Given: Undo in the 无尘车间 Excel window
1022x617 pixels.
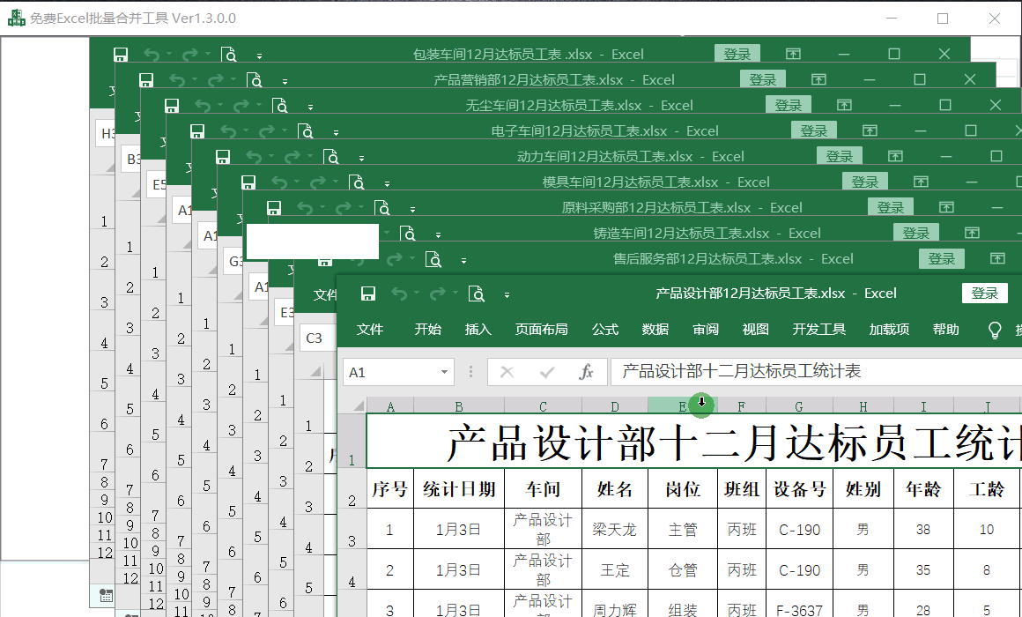Looking at the screenshot, I should tap(203, 106).
